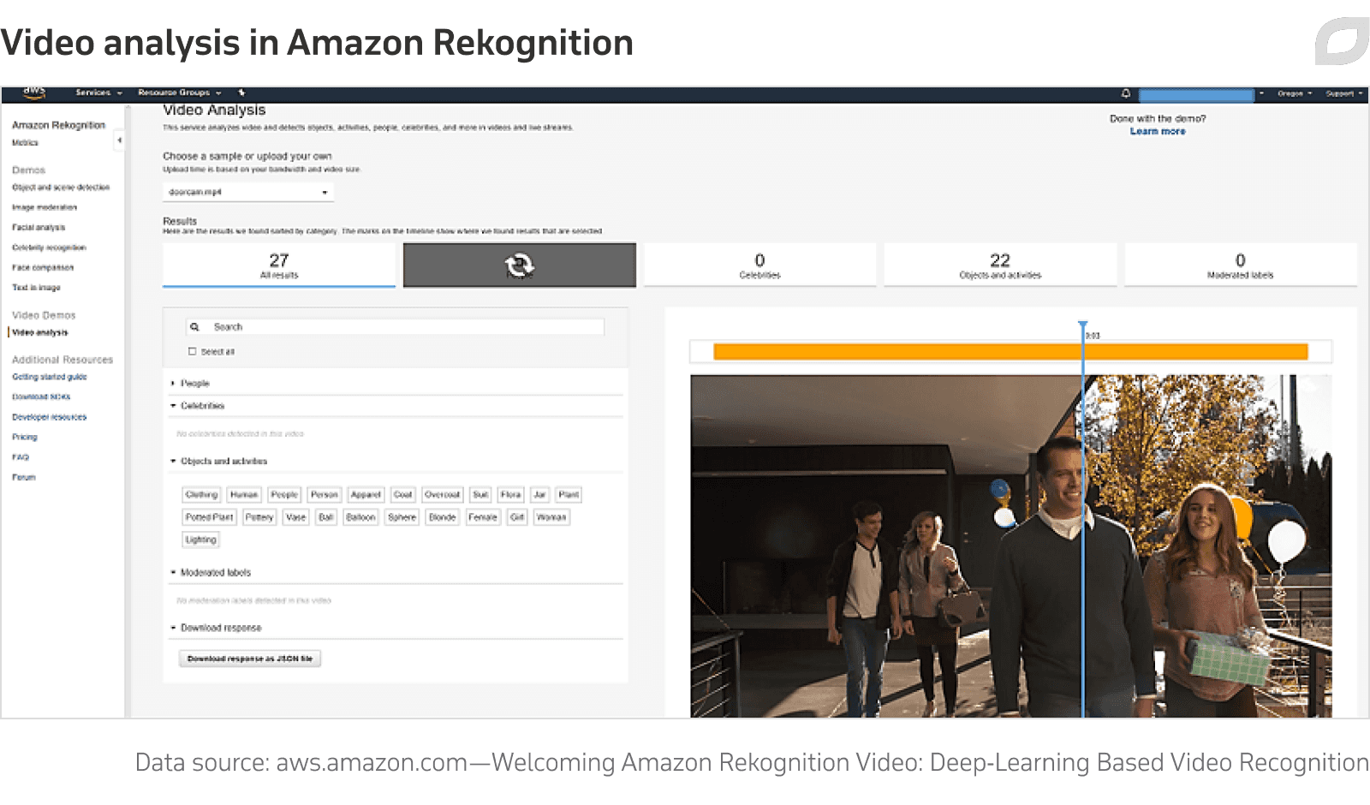Open the Download SDKs link
1370x805 pixels.
(41, 397)
